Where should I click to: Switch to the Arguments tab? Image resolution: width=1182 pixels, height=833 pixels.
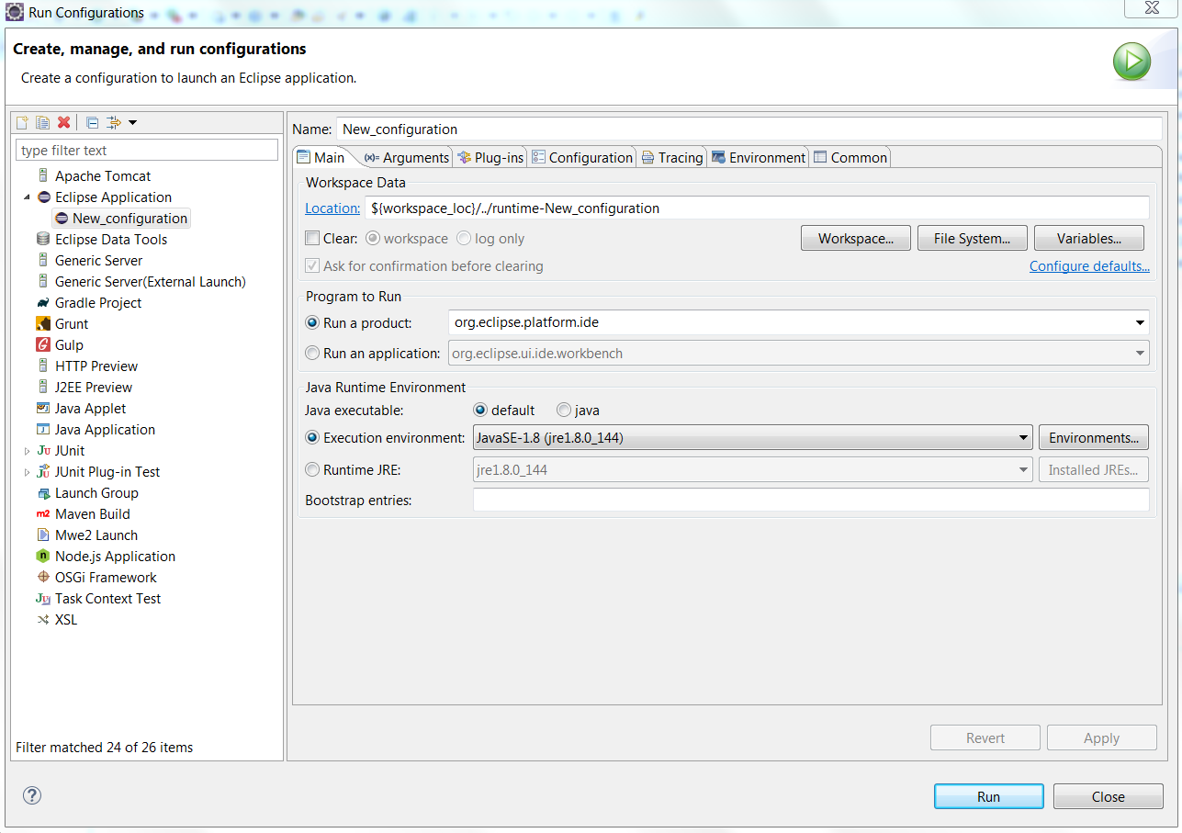[x=407, y=157]
